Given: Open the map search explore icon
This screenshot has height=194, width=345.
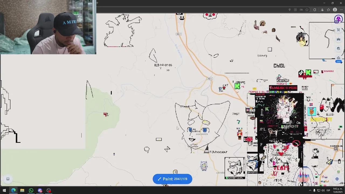Looking at the screenshot, I should (x=339, y=49).
